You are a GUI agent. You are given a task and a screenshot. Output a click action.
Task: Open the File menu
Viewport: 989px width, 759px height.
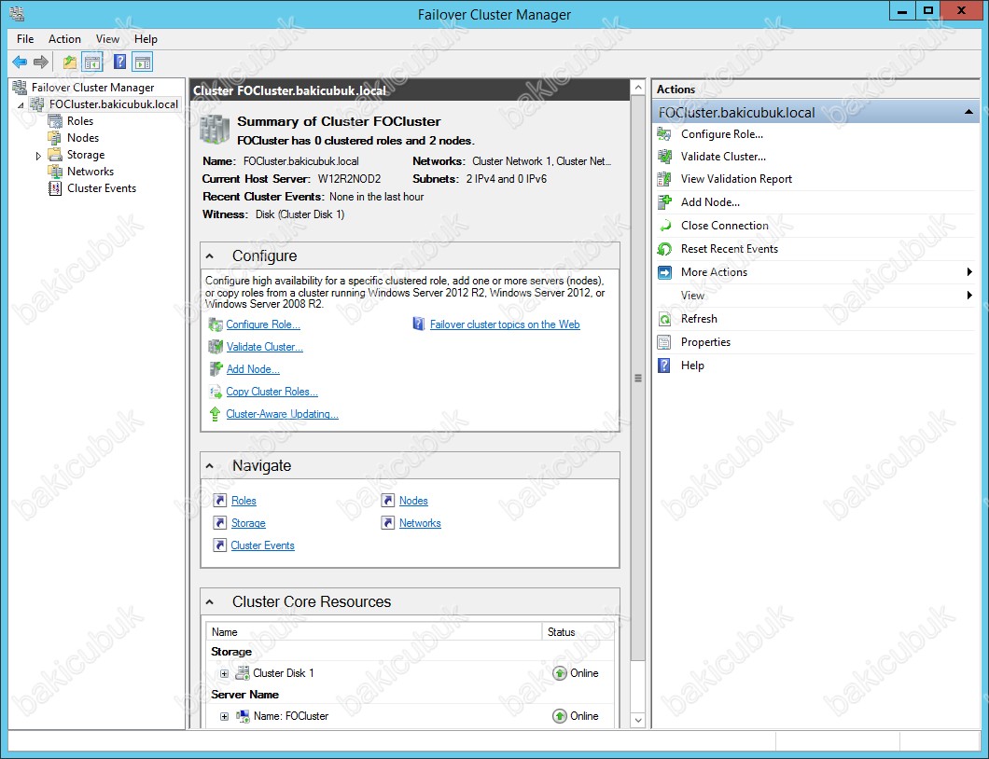click(x=25, y=39)
